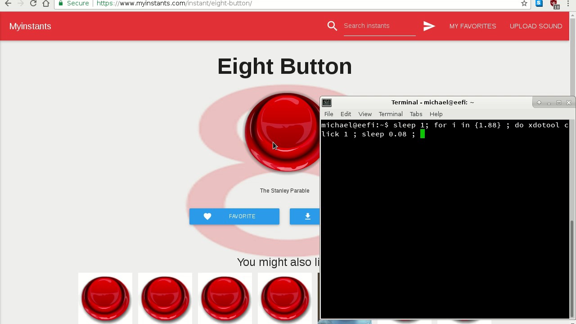Open Terminal Edit menu

click(346, 114)
